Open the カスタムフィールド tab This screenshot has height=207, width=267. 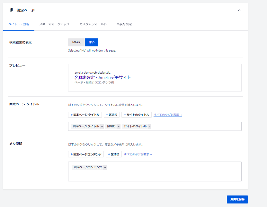click(93, 24)
